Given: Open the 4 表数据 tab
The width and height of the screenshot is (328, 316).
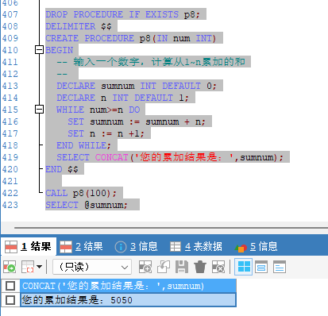Looking at the screenshot, I should [196, 247].
